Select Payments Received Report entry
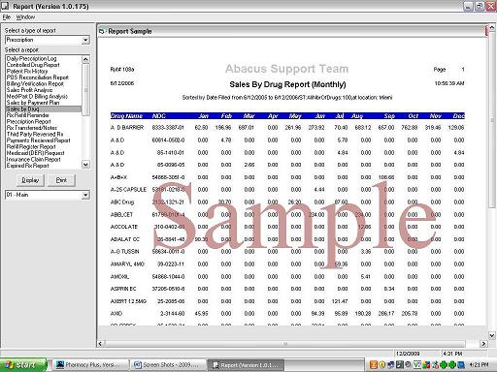497x372 pixels. [x=39, y=140]
